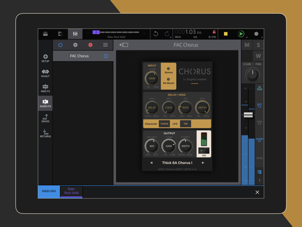Select the Audio FX sidebar item
This screenshot has width=302, height=227.
[x=45, y=103]
